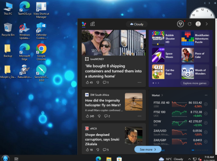Open the profile avatar in widgets panel

click(198, 24)
